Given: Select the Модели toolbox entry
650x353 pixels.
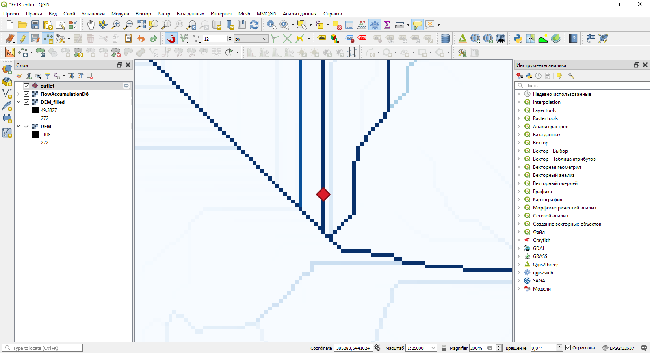Looking at the screenshot, I should tap(542, 288).
